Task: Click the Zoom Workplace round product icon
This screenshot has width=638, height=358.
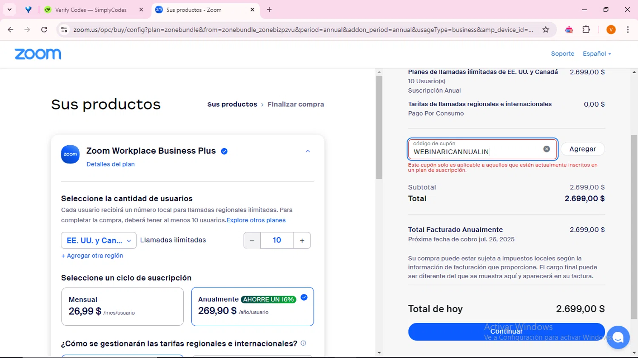Action: click(x=70, y=154)
